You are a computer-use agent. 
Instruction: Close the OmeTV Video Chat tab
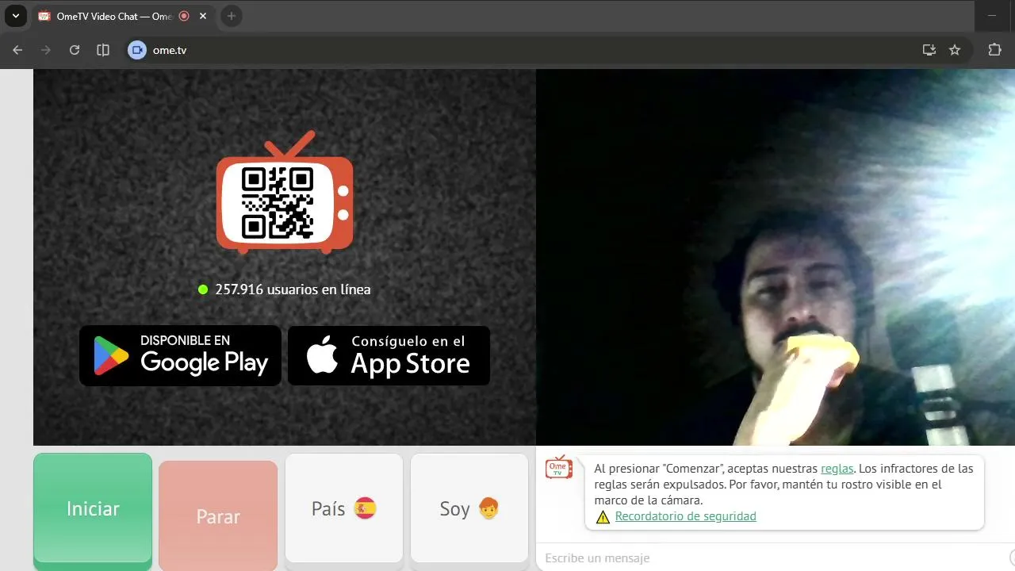tap(204, 16)
